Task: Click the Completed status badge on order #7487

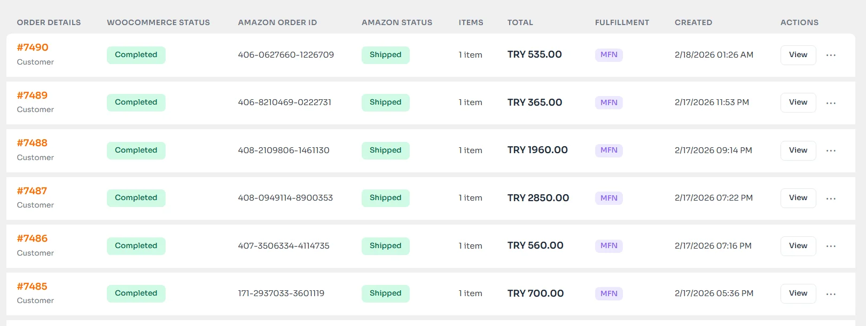Action: pos(136,198)
